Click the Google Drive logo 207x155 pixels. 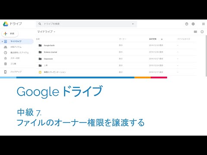6,24
